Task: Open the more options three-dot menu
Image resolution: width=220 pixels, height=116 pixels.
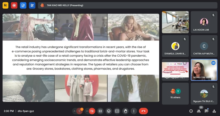Action: 134,111
